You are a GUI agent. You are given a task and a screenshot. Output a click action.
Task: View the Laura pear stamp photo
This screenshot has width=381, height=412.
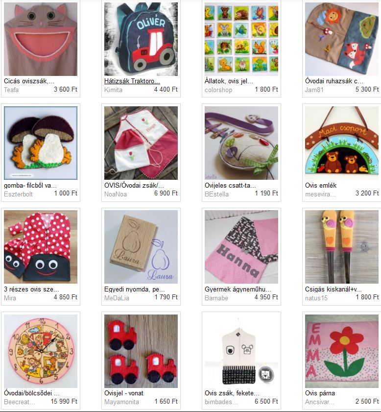tap(141, 247)
